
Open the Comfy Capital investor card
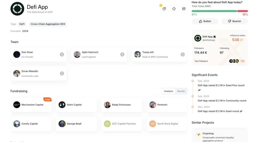(31, 124)
